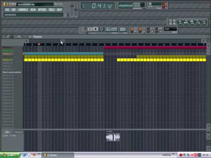This screenshot has width=211, height=158.
Task: Open the Playlist window options menu icon
Action: click(4, 37)
